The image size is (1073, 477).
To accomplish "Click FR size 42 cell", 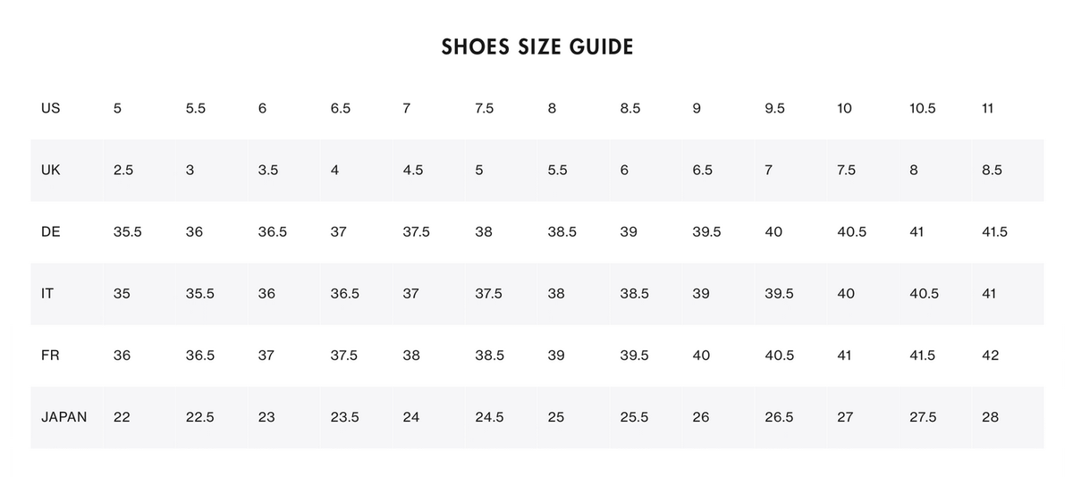I will point(990,355).
